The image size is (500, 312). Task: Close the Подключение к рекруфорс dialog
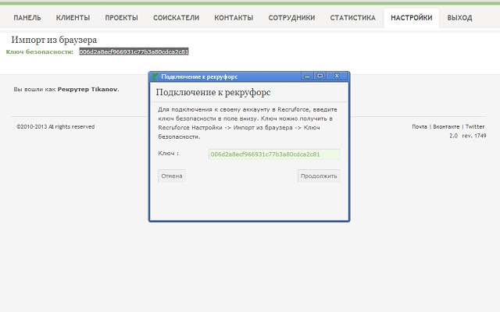(x=337, y=76)
